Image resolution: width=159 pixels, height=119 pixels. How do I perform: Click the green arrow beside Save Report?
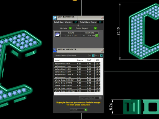pos(95,28)
